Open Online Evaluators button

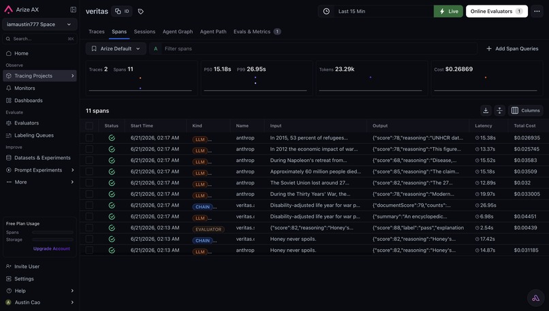point(497,11)
